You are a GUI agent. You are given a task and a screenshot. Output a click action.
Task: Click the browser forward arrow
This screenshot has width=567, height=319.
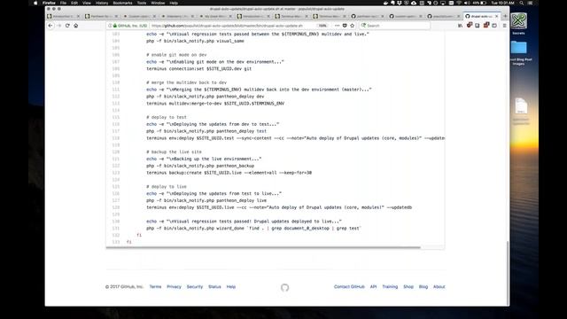click(59, 26)
